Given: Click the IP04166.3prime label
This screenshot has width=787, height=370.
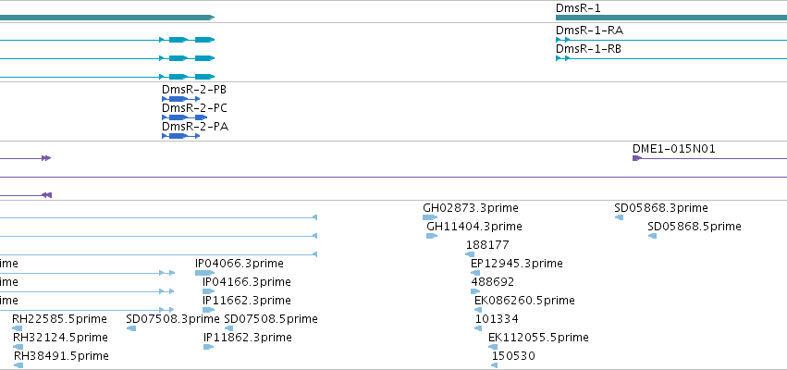Looking at the screenshot, I should click(x=246, y=282).
